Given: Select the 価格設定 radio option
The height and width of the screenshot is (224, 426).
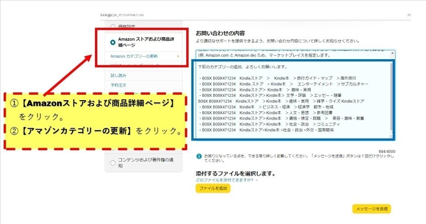Looking at the screenshot, I should coord(113,26).
